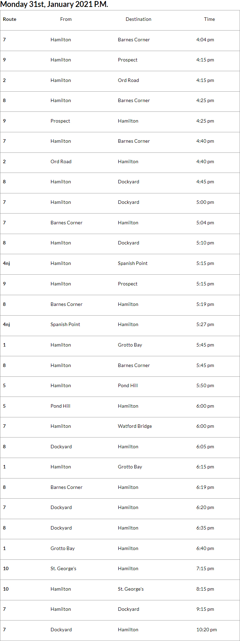Select the 4:04 pm departure time
Image resolution: width=240 pixels, height=641 pixels.
click(x=205, y=40)
